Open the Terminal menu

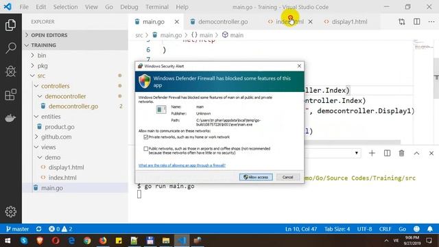coord(157,7)
